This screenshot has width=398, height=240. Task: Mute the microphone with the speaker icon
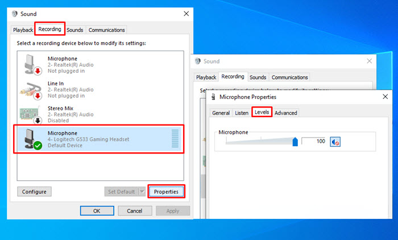(335, 142)
